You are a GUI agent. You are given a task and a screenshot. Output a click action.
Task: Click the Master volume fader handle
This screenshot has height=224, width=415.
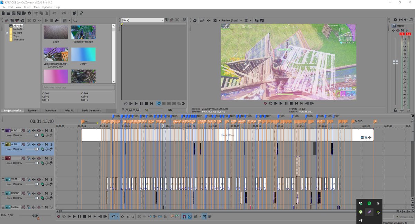tap(396, 62)
